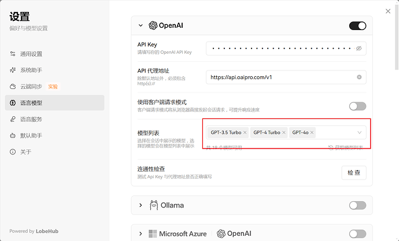Image resolution: width=399 pixels, height=241 pixels.
Task: Go to 云端同步 settings
Action: point(54,87)
